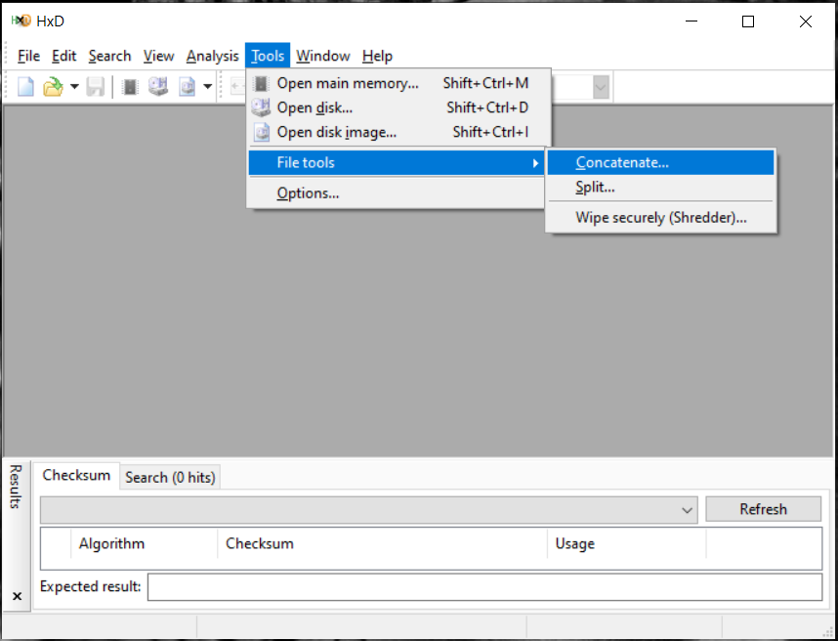The height and width of the screenshot is (641, 838).
Task: Click the HxD application icon in title bar
Action: (21, 21)
